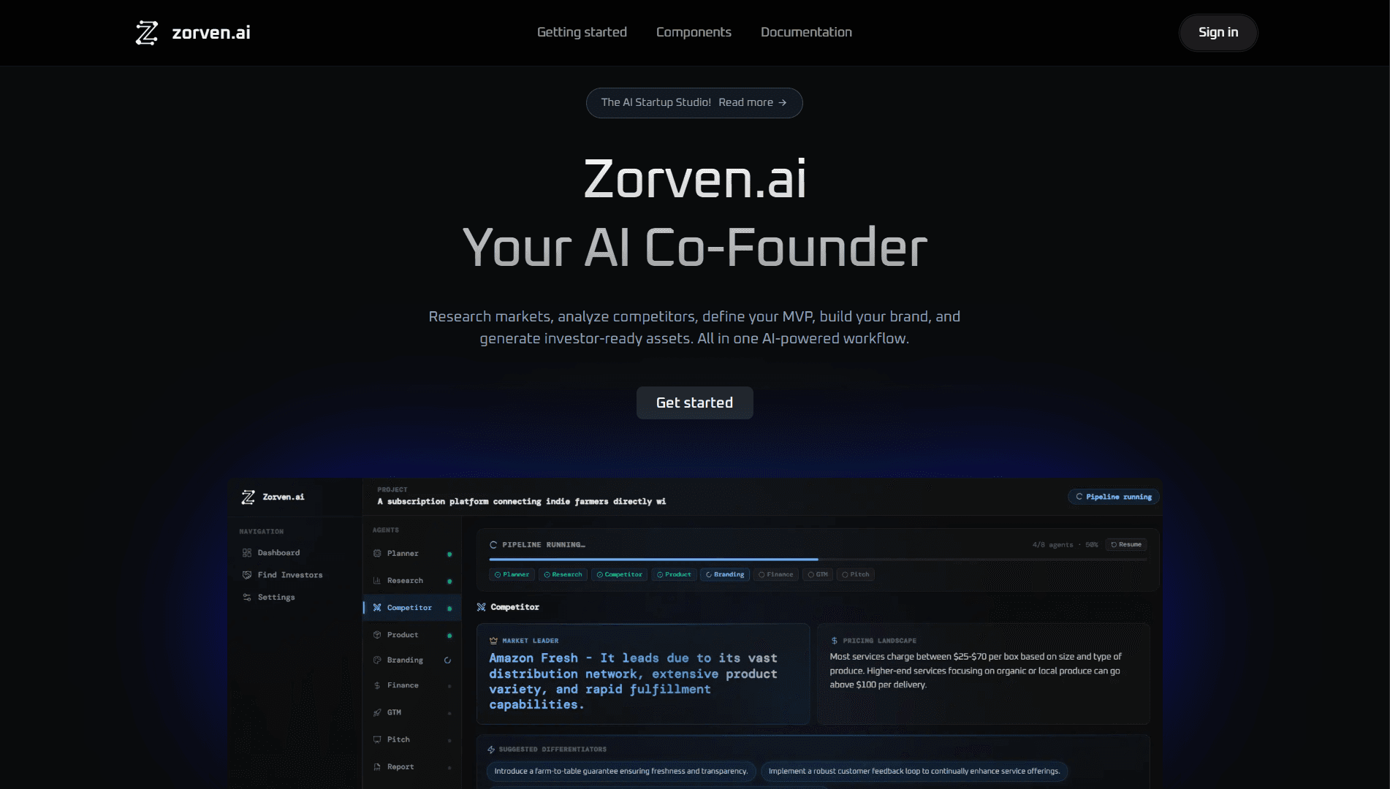
Task: Open Components nav item
Action: (x=694, y=32)
